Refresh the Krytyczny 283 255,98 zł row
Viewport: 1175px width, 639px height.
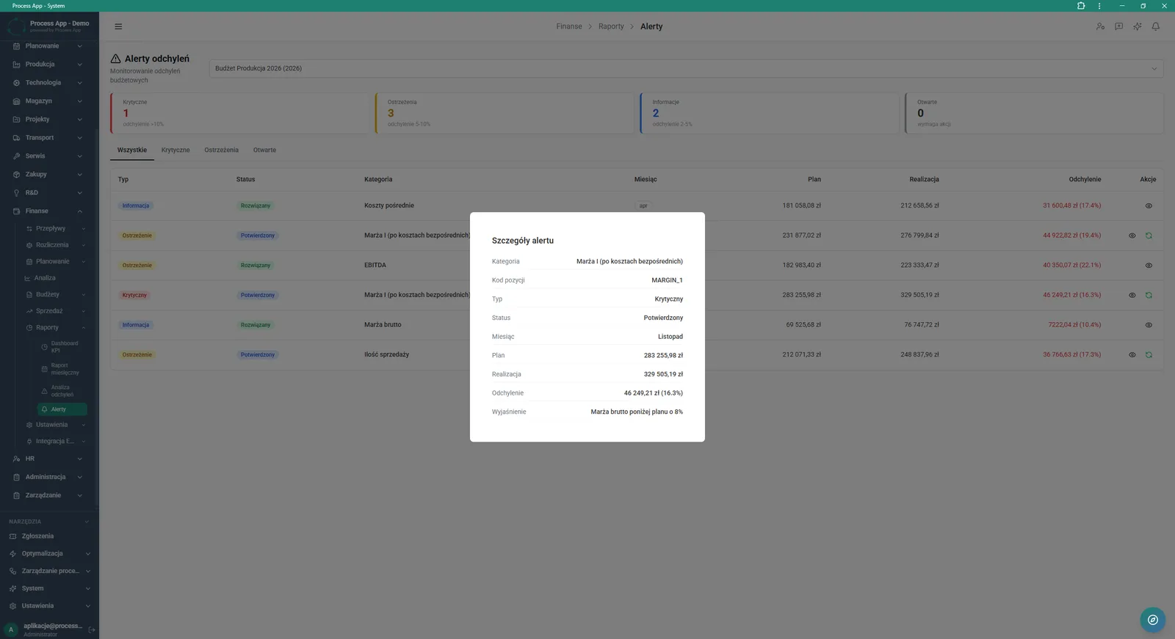[1149, 295]
